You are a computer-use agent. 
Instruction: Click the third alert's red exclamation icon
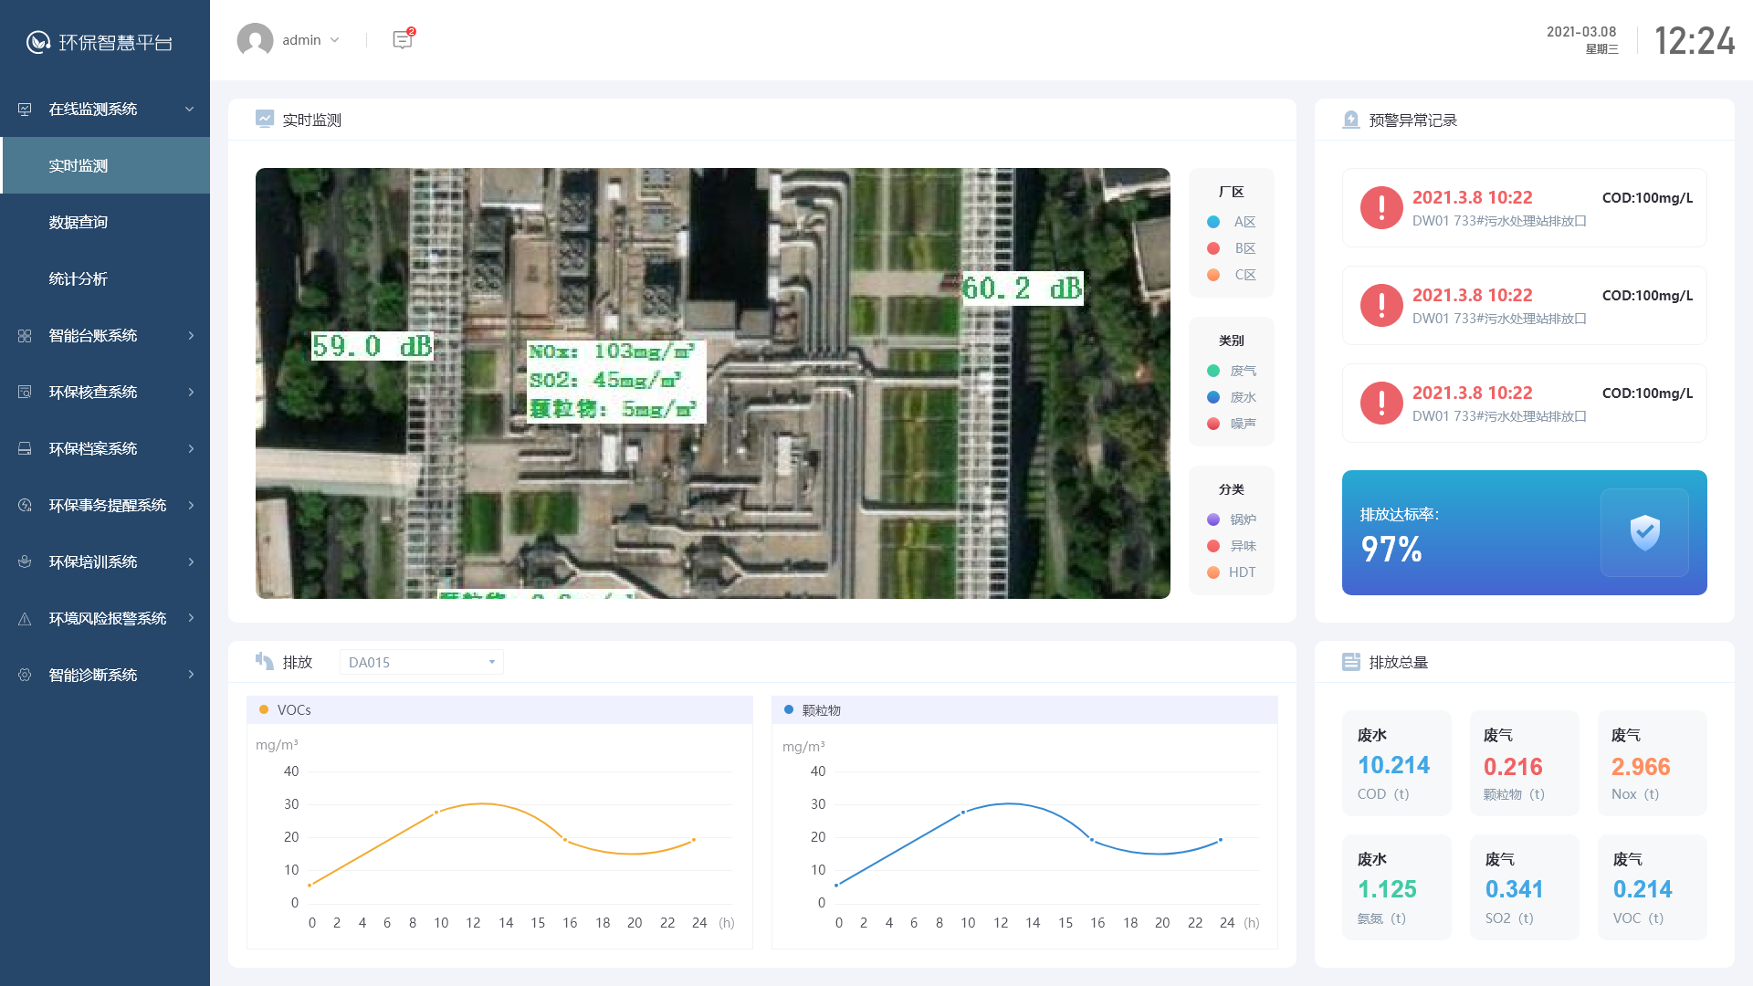[x=1381, y=403]
